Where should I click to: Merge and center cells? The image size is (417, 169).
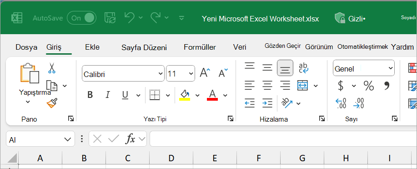tap(303, 86)
